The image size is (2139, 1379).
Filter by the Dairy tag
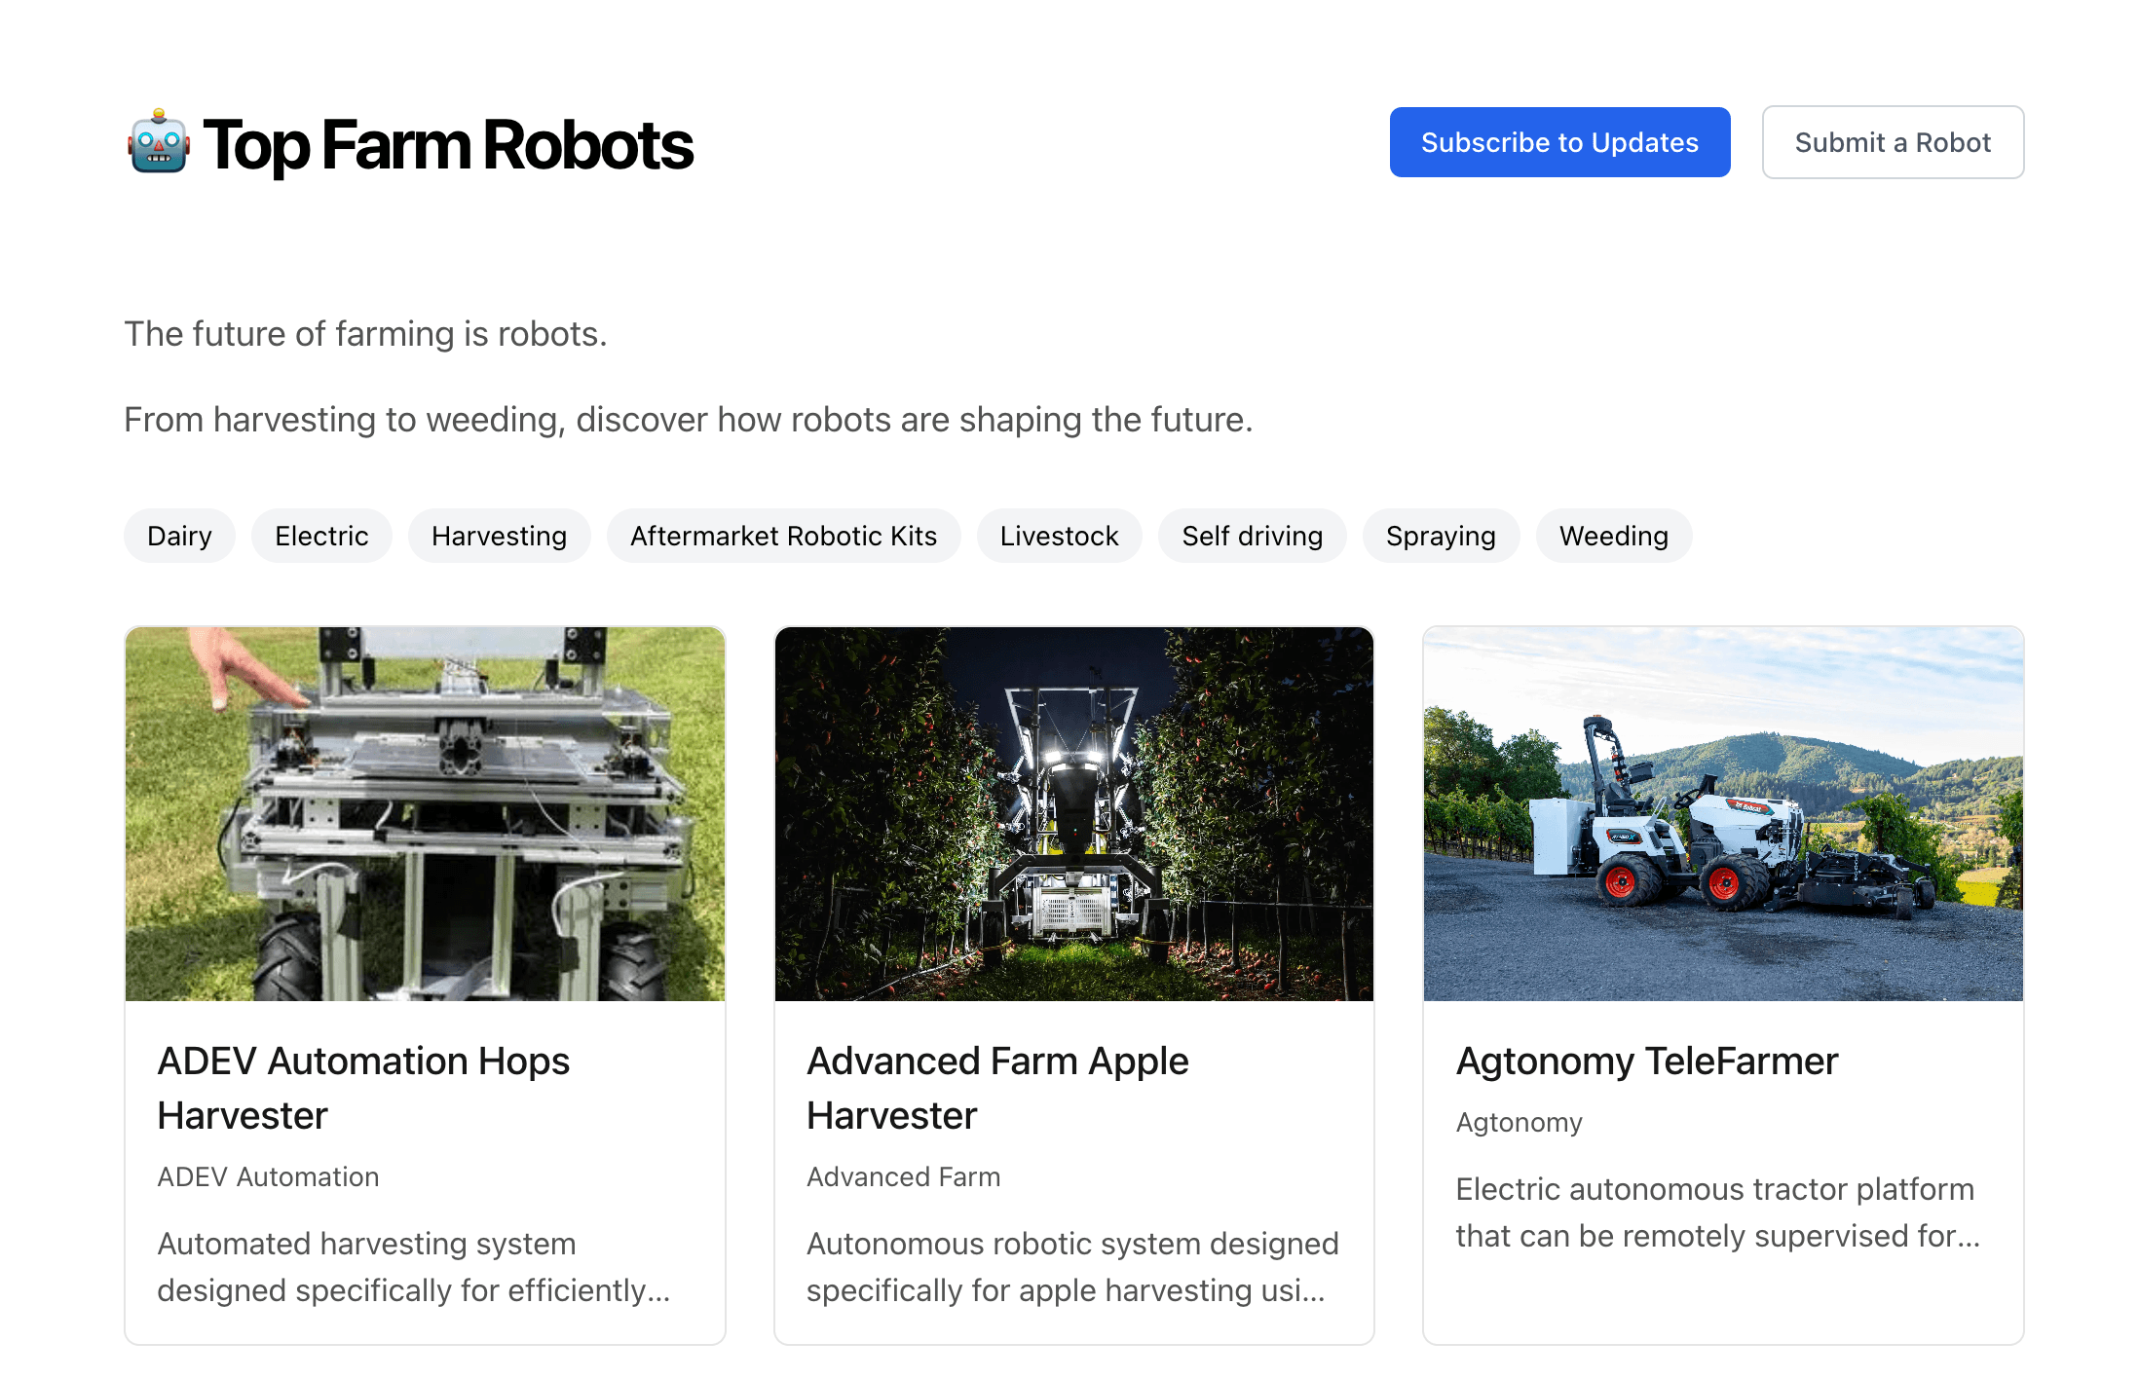pyautogui.click(x=179, y=536)
